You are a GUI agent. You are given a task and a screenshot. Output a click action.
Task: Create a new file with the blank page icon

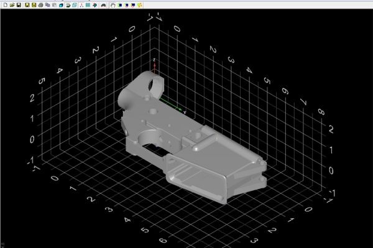5,5
